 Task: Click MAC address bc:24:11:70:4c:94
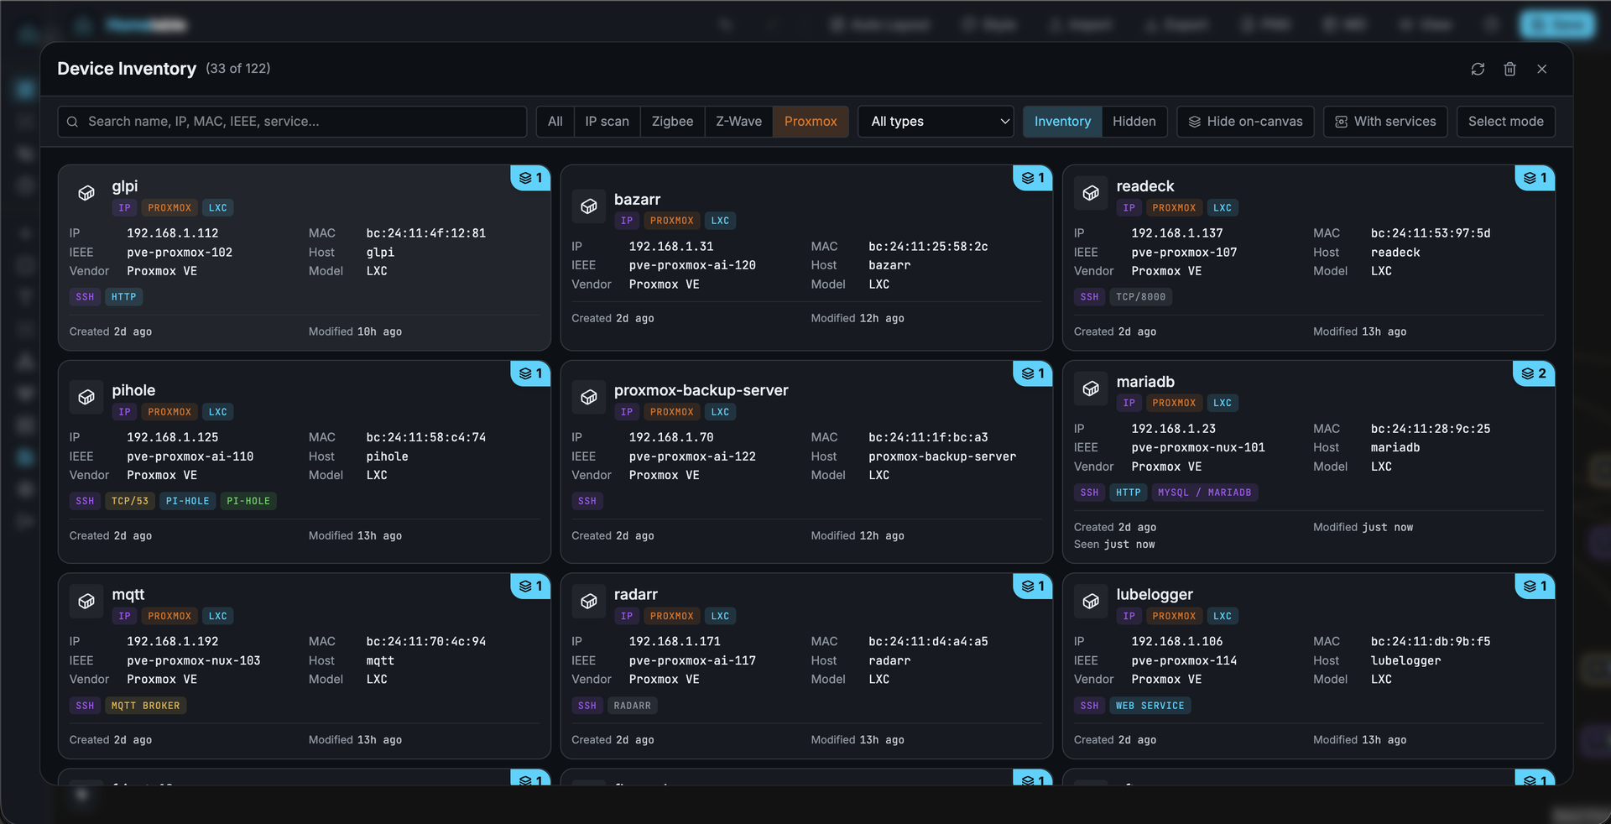(x=426, y=642)
